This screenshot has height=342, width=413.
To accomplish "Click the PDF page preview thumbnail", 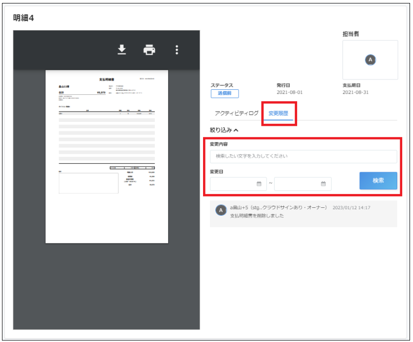I will 106,156.
